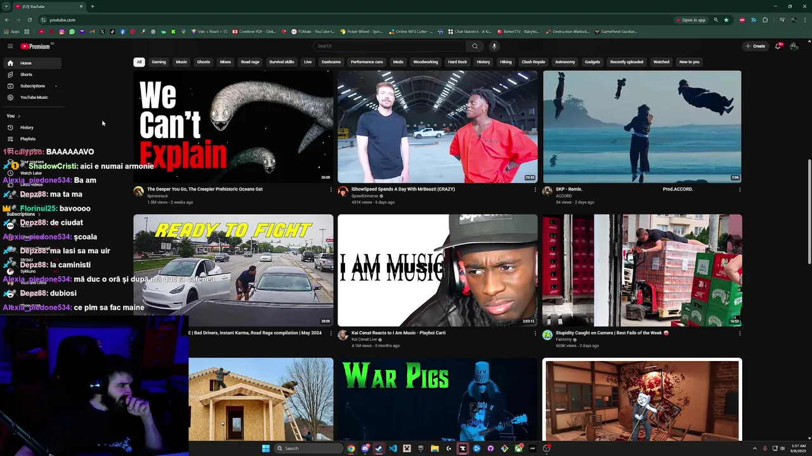This screenshot has height=456, width=812.
Task: Start voice search with microphone icon
Action: 494,46
